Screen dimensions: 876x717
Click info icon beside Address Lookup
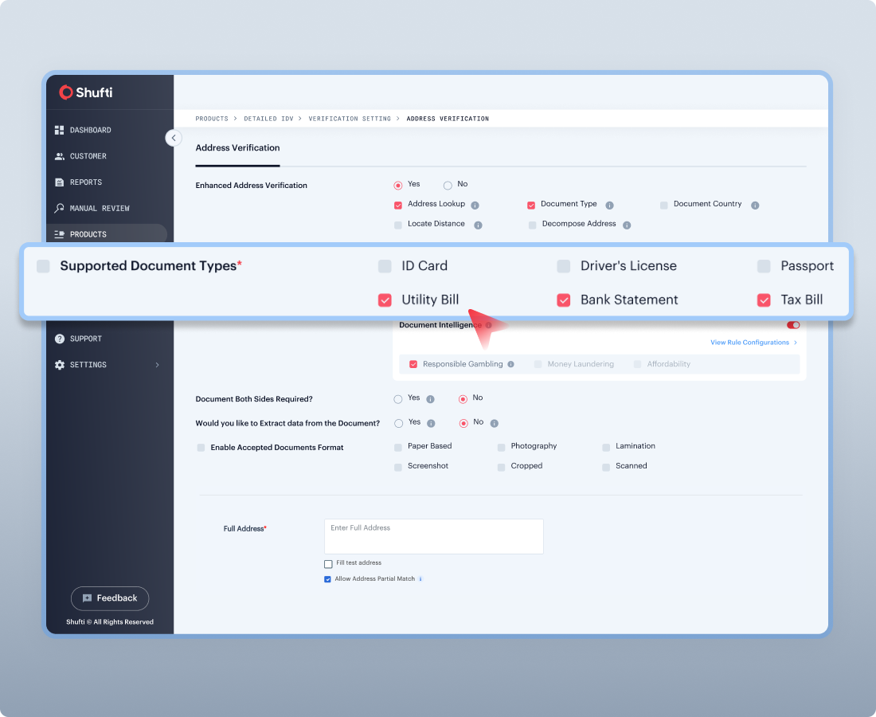[x=475, y=206]
